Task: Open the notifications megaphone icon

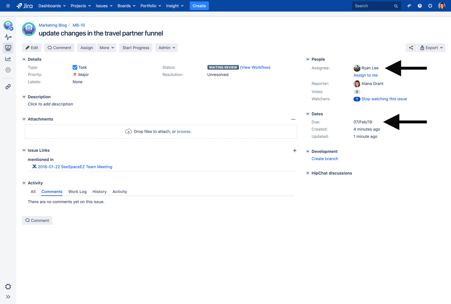Action: [409, 6]
